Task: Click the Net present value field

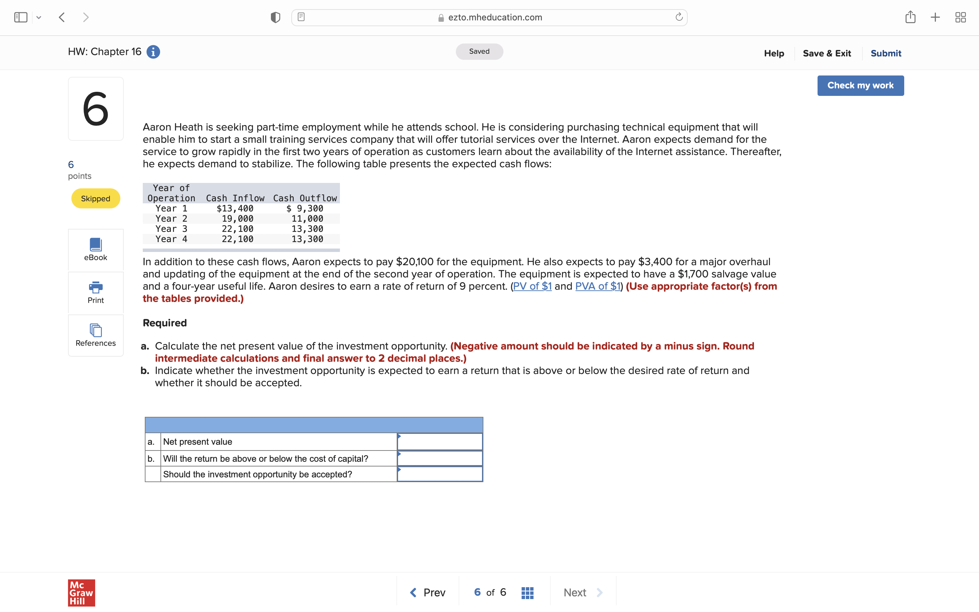Action: point(440,442)
